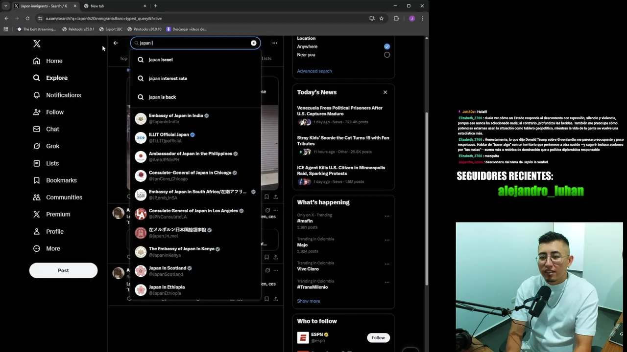
Task: Open Profile in the sidebar
Action: (48, 231)
